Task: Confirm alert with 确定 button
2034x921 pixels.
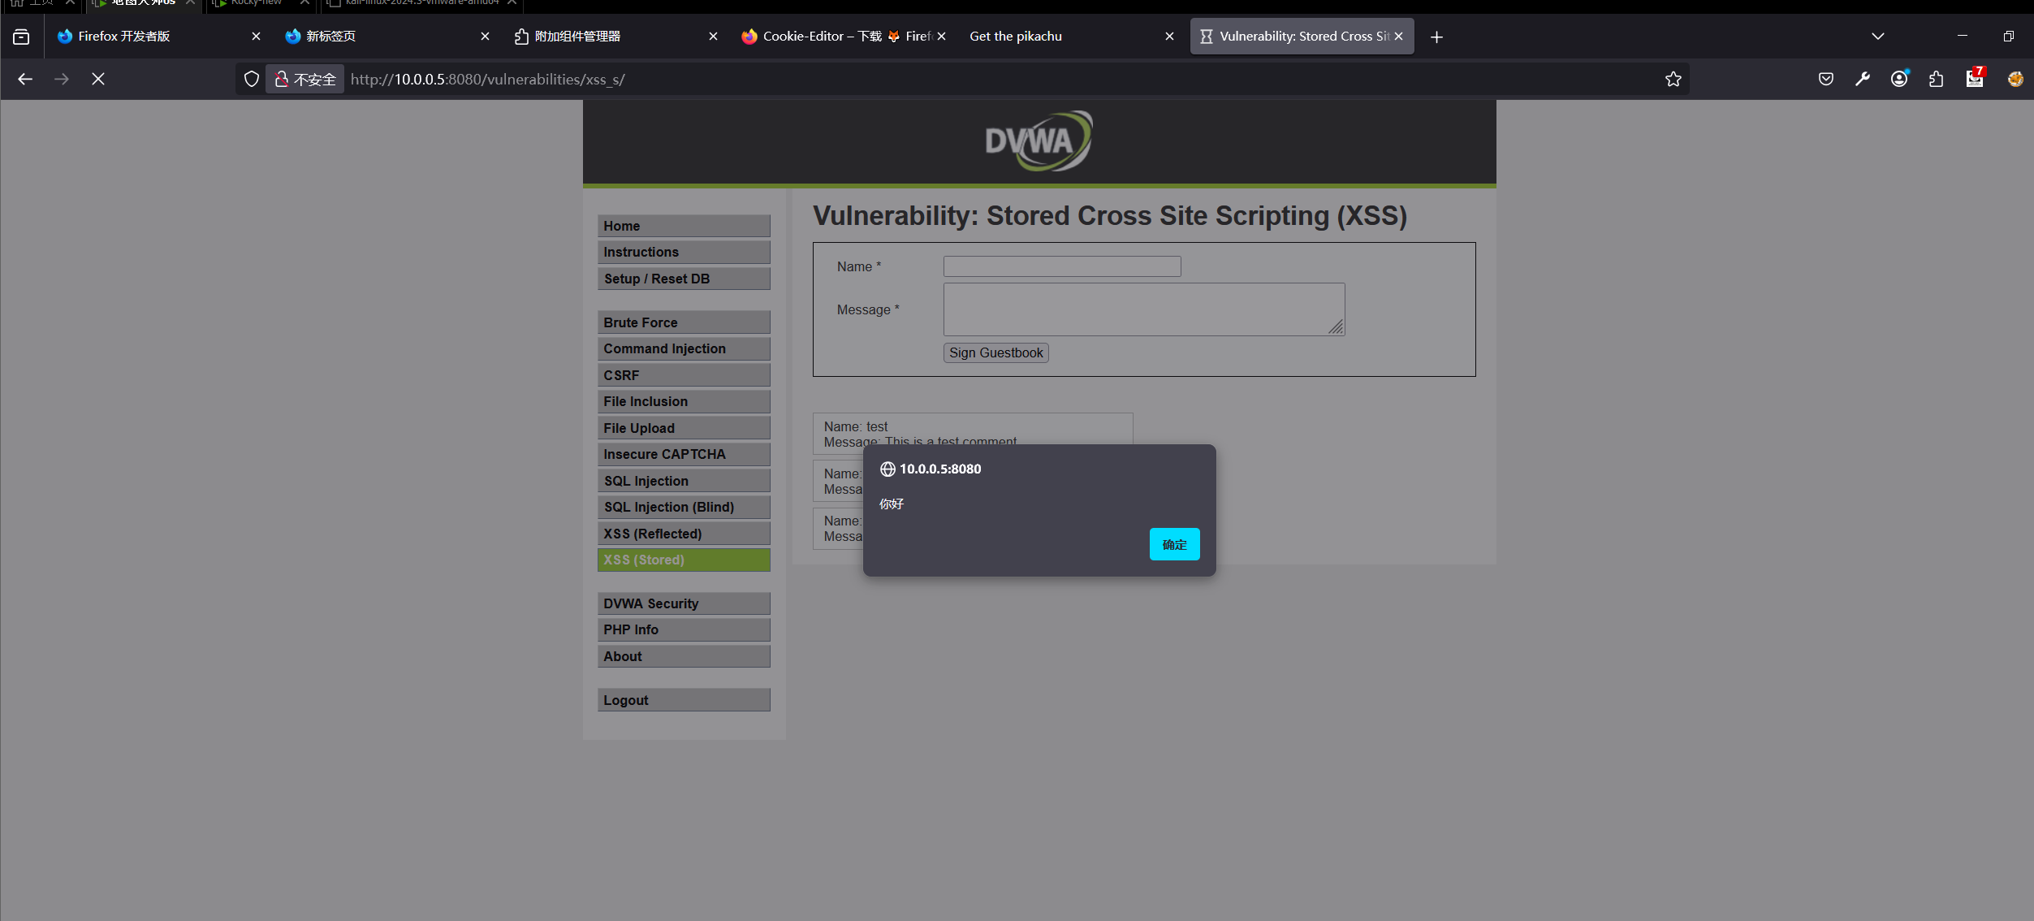Action: 1174,544
